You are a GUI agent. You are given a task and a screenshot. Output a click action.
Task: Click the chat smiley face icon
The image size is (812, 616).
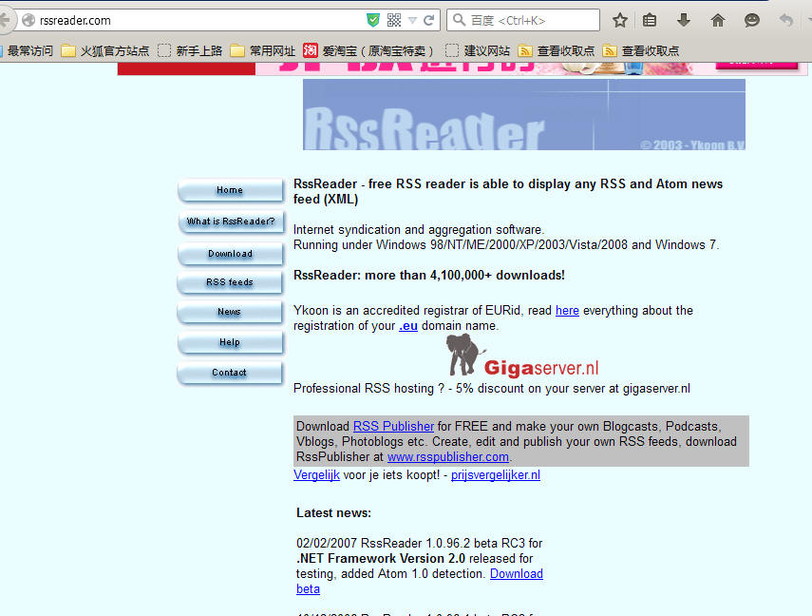(752, 20)
